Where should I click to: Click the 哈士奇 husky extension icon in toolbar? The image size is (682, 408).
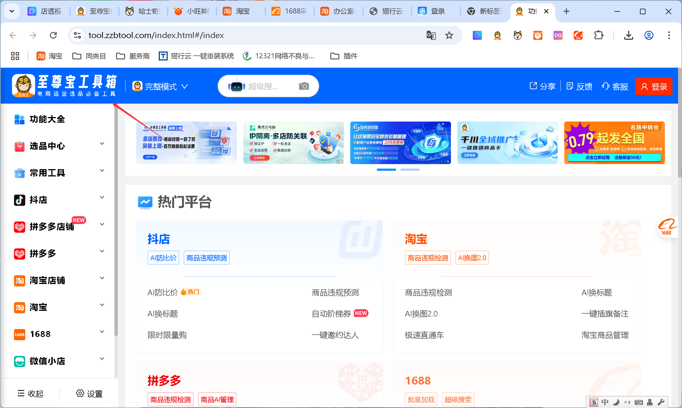pyautogui.click(x=517, y=35)
